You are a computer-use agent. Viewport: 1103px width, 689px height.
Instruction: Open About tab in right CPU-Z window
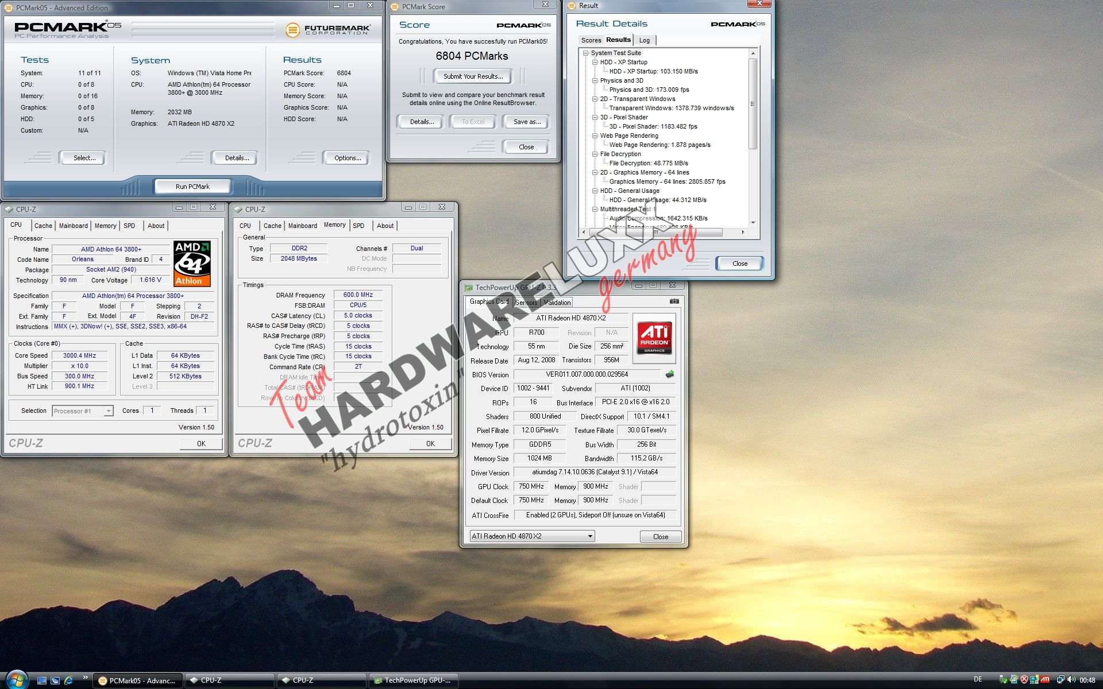pyautogui.click(x=385, y=226)
